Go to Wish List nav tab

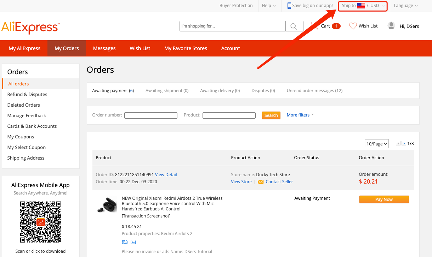coord(140,48)
